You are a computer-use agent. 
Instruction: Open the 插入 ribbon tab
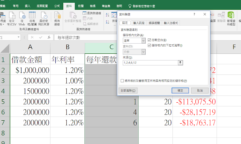(x=27, y=6)
